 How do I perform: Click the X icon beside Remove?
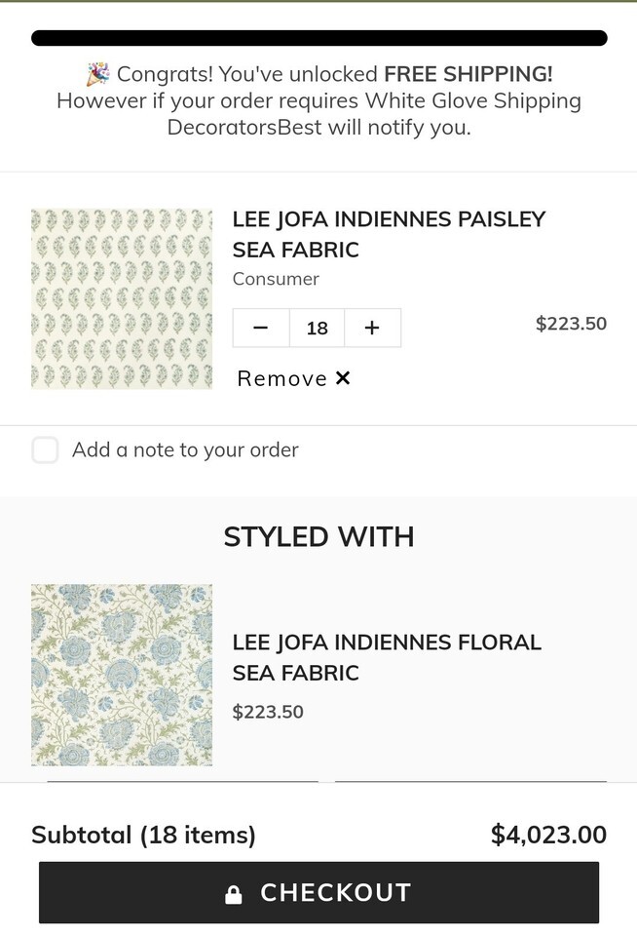click(x=343, y=378)
